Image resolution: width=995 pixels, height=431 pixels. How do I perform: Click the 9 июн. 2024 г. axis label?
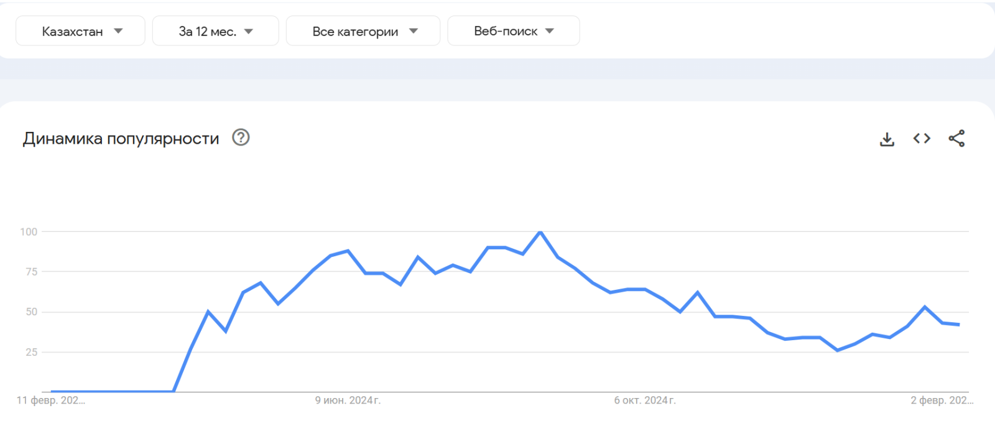pos(348,401)
